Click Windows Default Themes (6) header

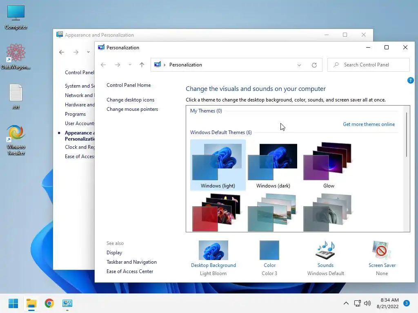point(221,132)
